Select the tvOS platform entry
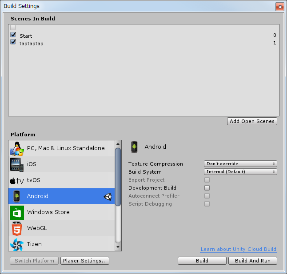This screenshot has width=287, height=274. [61, 180]
